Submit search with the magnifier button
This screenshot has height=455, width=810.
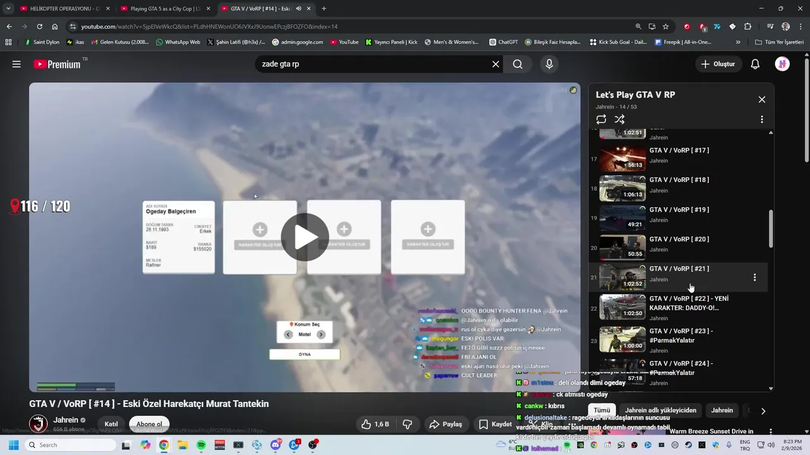pos(518,64)
